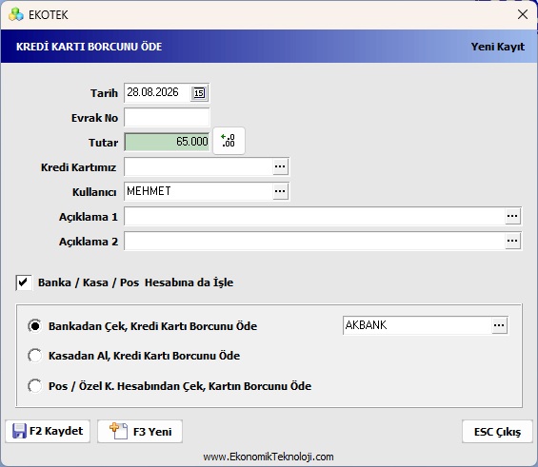Click the AKBANK bank name field
Screen dimensions: 538x467
point(417,325)
